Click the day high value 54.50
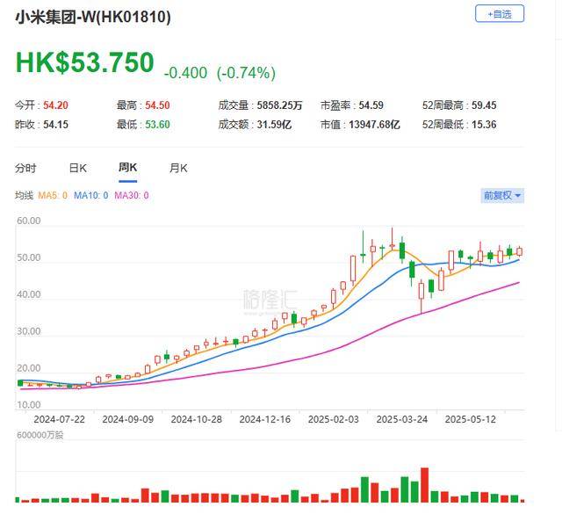The image size is (562, 514). [x=157, y=105]
